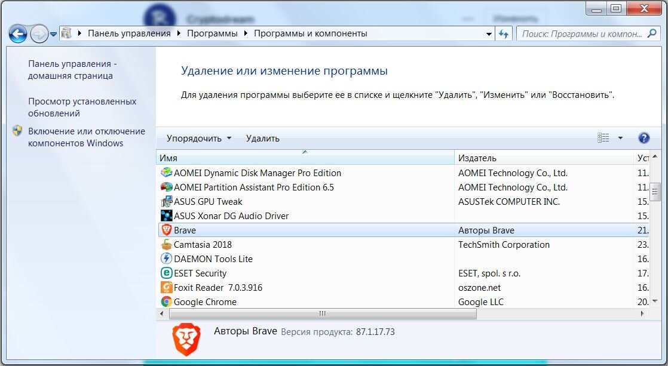Open the Упорядочить menu

(x=198, y=139)
